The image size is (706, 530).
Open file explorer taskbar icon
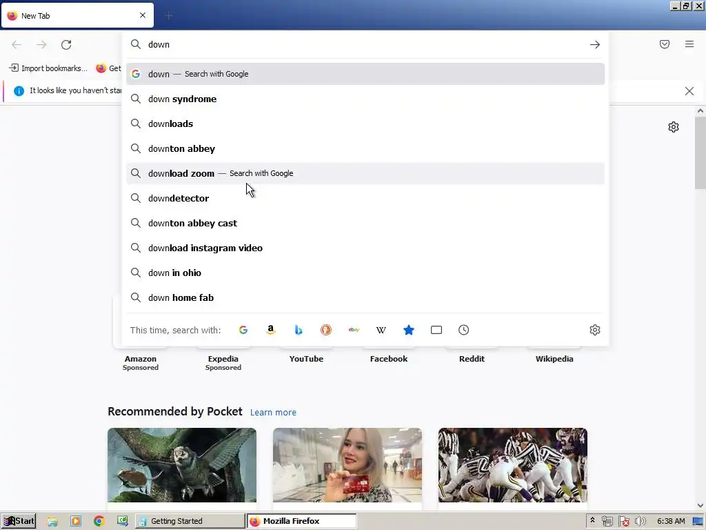pyautogui.click(x=52, y=522)
